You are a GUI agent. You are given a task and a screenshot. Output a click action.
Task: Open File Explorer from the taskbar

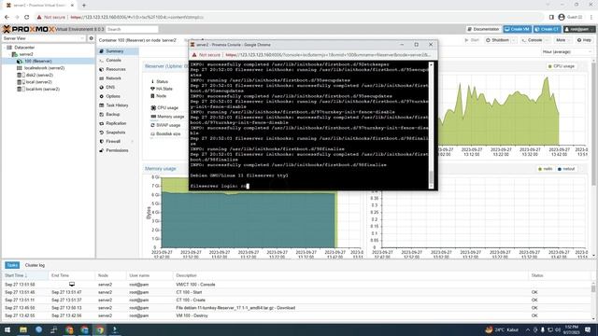pos(23,329)
